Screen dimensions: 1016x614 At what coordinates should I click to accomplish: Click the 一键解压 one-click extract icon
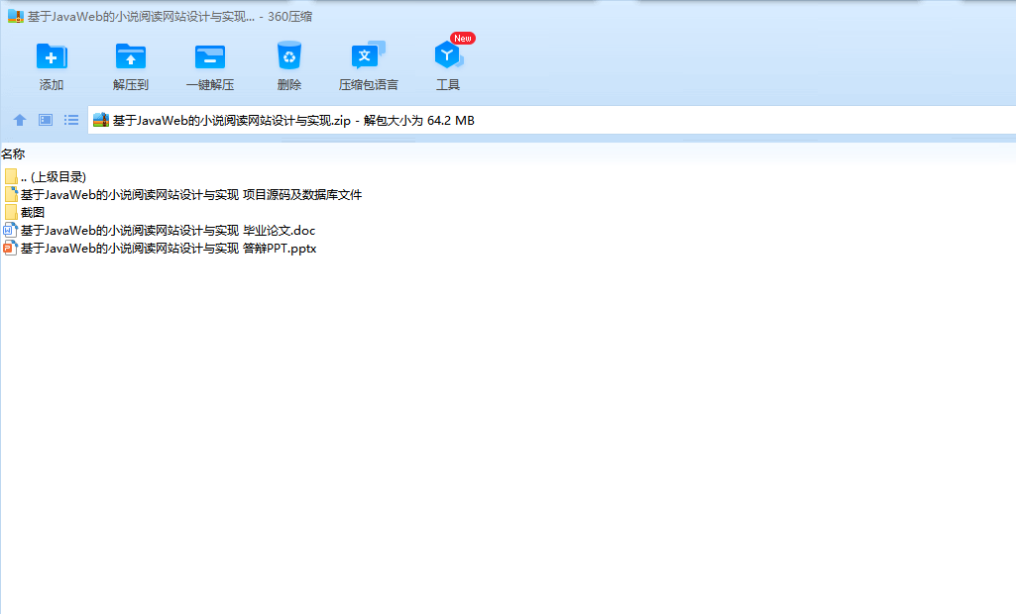coord(210,57)
